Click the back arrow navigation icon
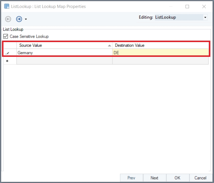214x183 pixels. click(x=8, y=19)
